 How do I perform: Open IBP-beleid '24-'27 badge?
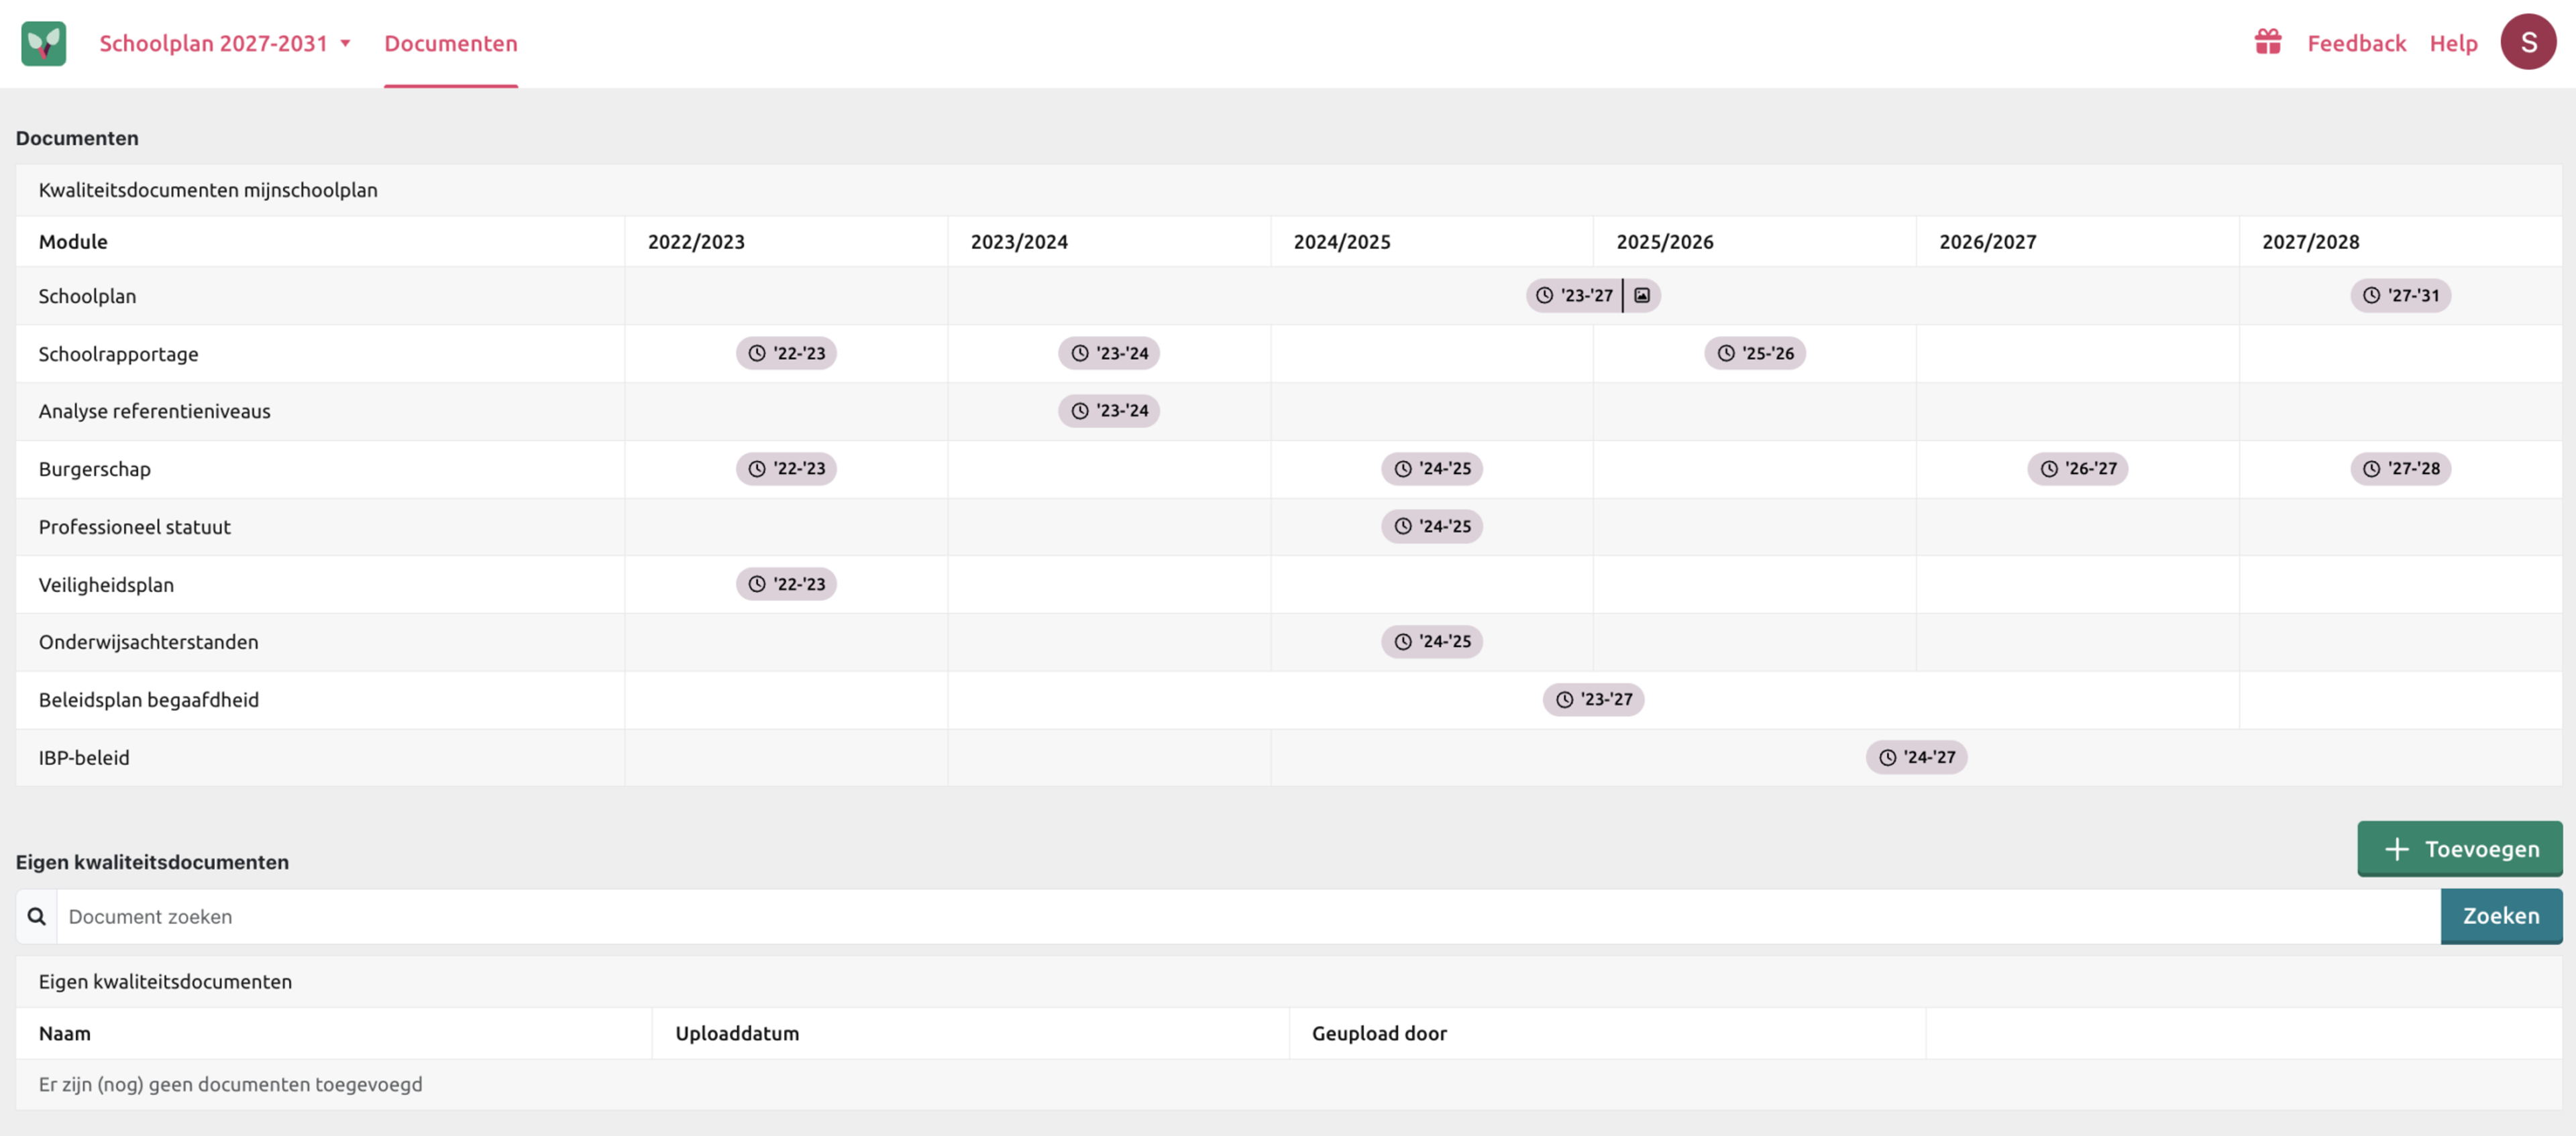(1917, 757)
